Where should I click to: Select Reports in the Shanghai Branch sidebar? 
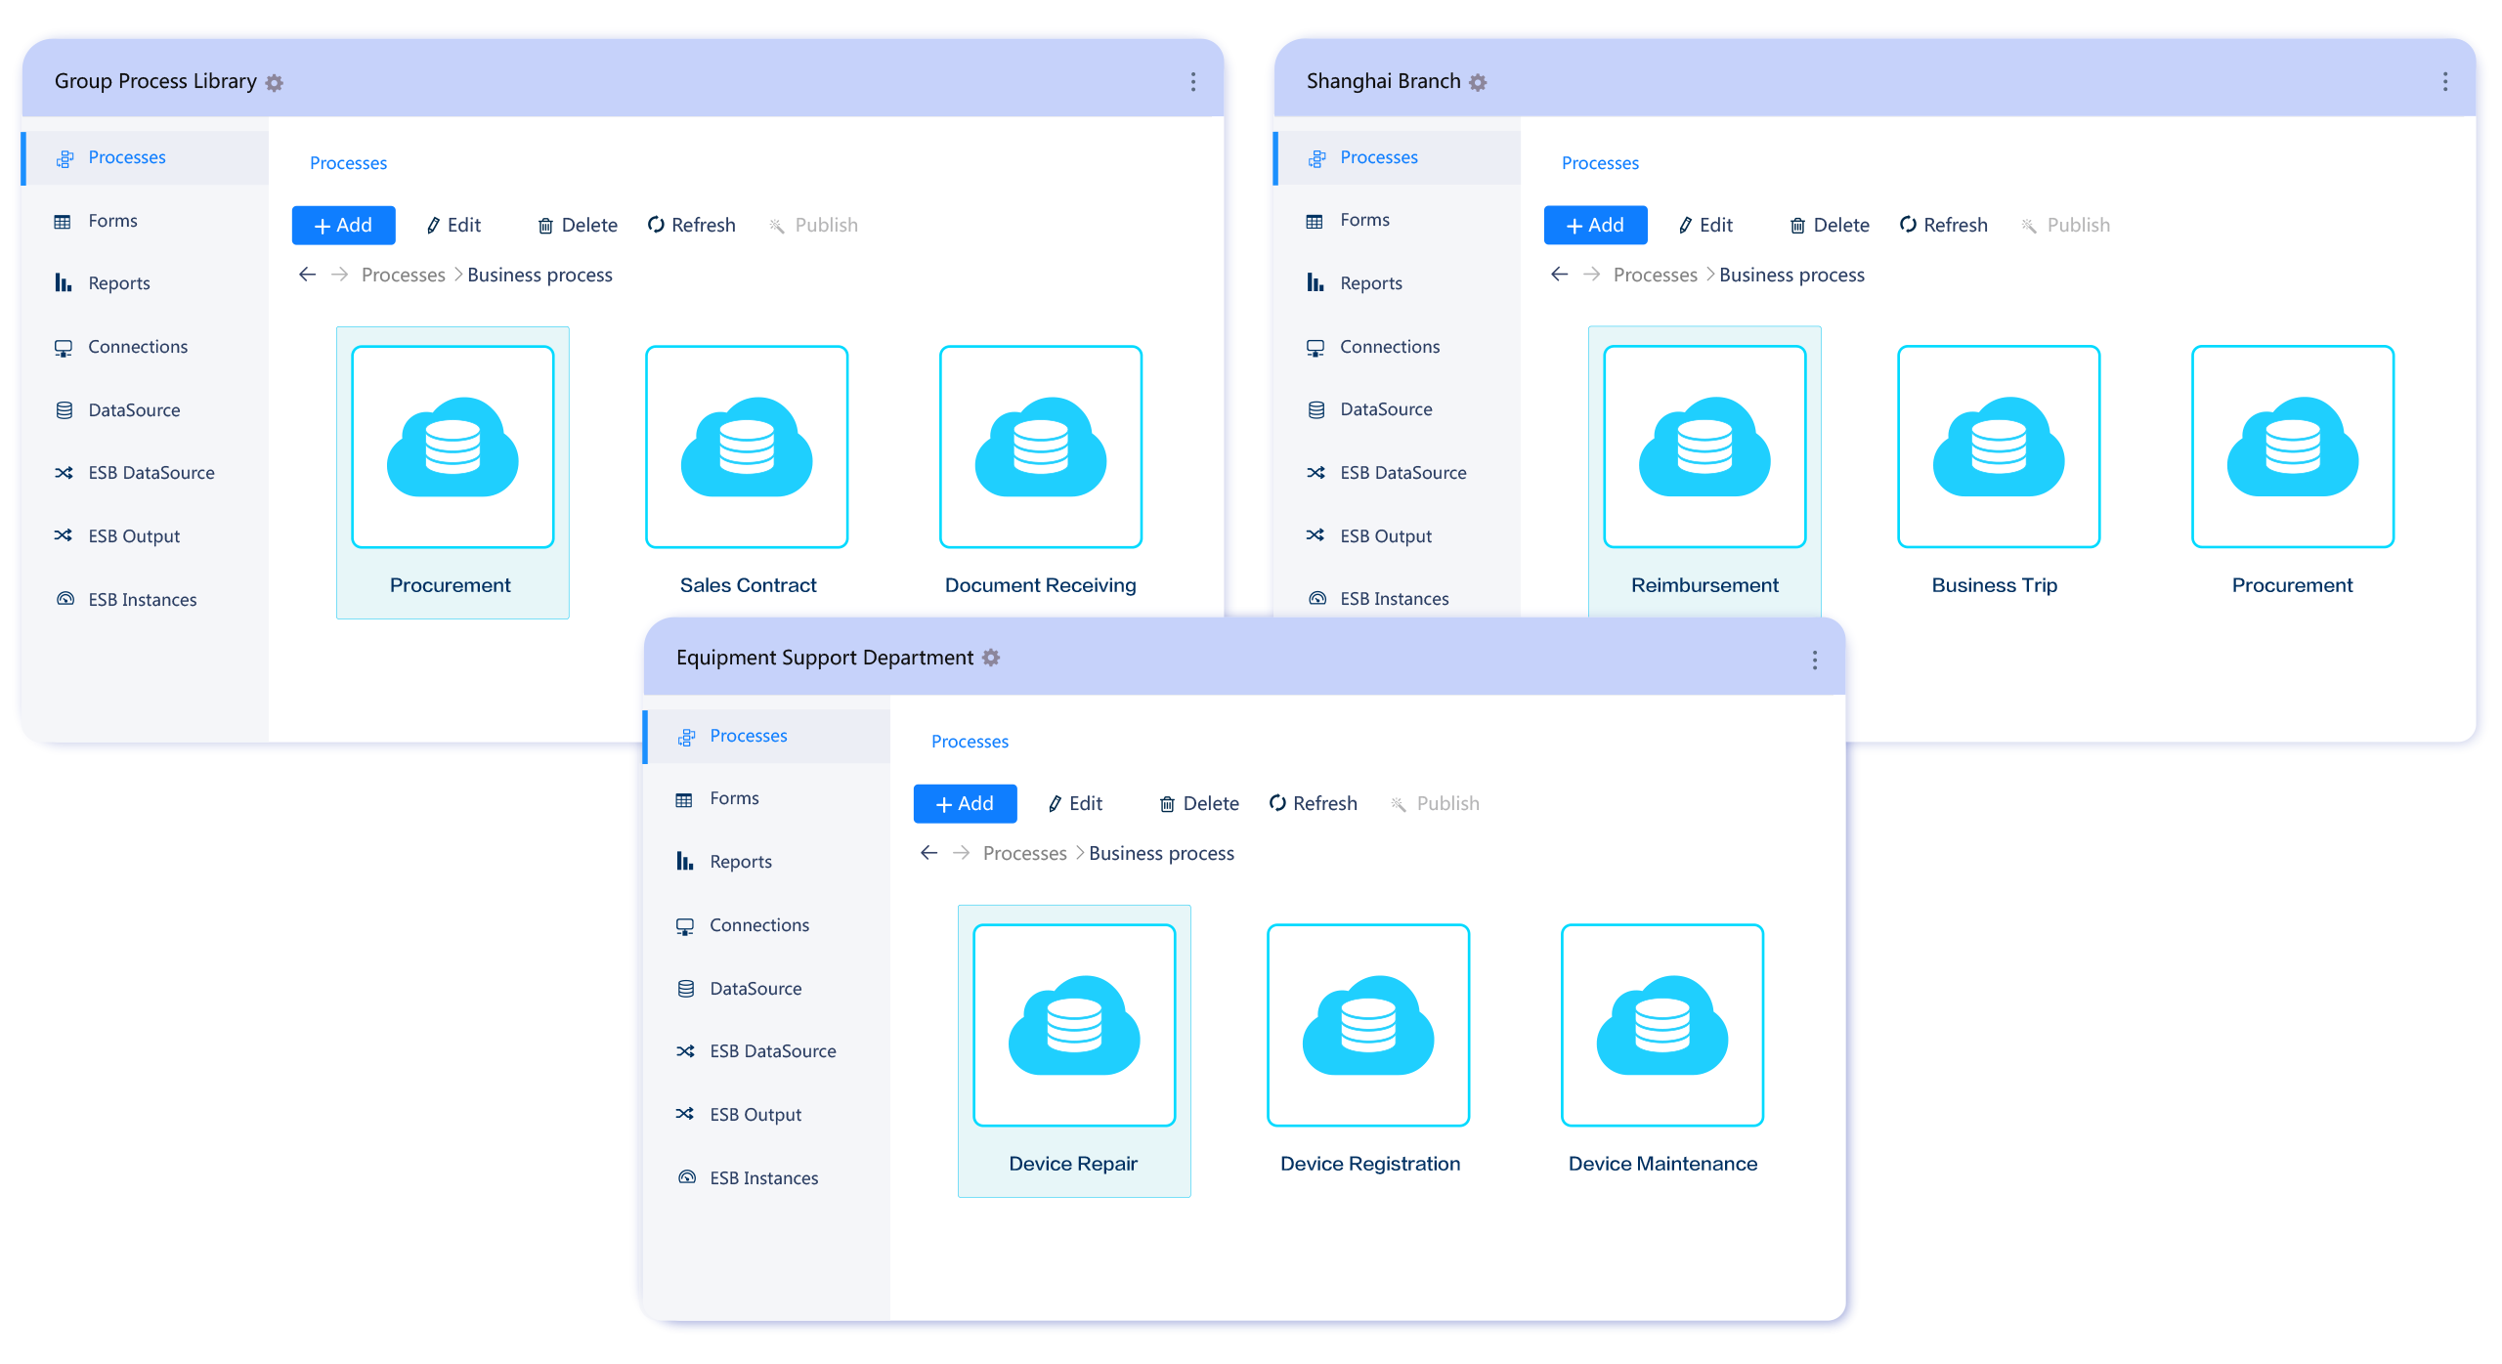click(x=1370, y=282)
